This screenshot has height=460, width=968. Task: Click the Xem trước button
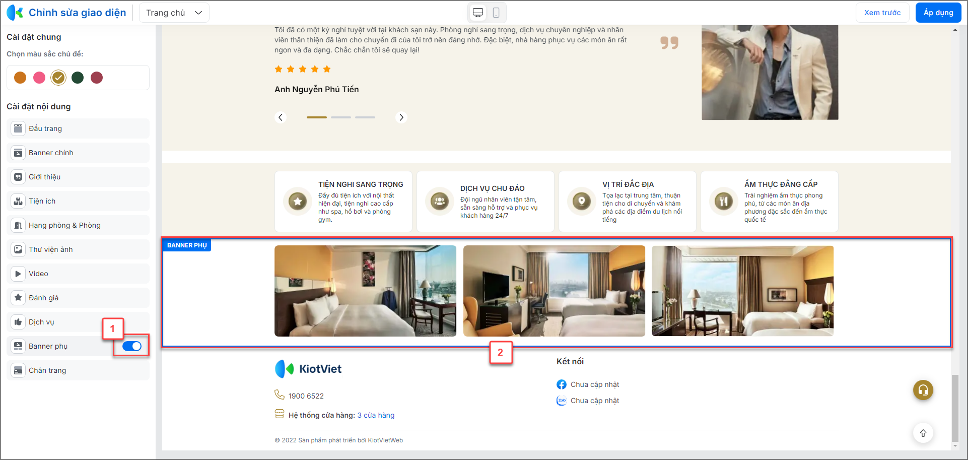882,13
